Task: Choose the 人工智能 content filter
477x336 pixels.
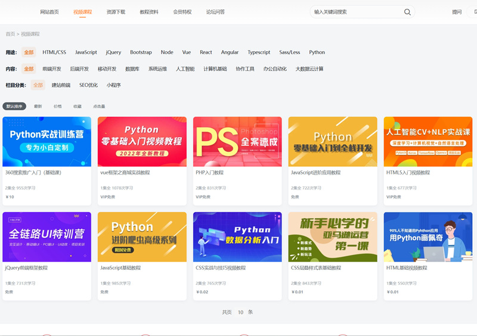Action: (x=185, y=69)
